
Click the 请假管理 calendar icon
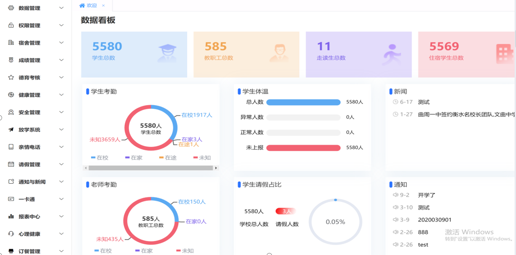(11, 164)
